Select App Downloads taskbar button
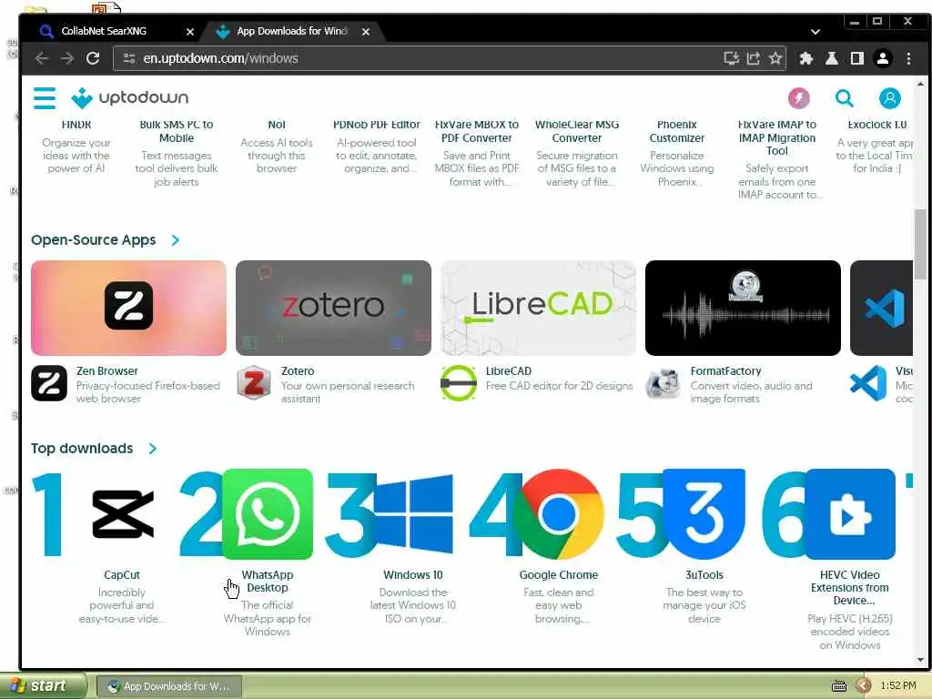 tap(169, 686)
